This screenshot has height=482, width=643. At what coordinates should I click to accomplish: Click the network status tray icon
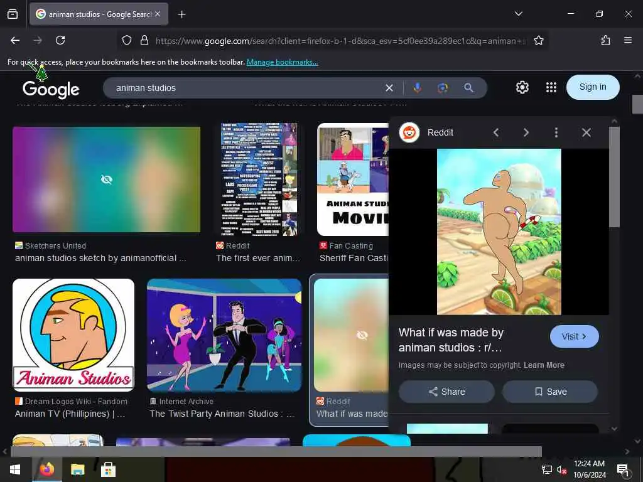point(547,469)
